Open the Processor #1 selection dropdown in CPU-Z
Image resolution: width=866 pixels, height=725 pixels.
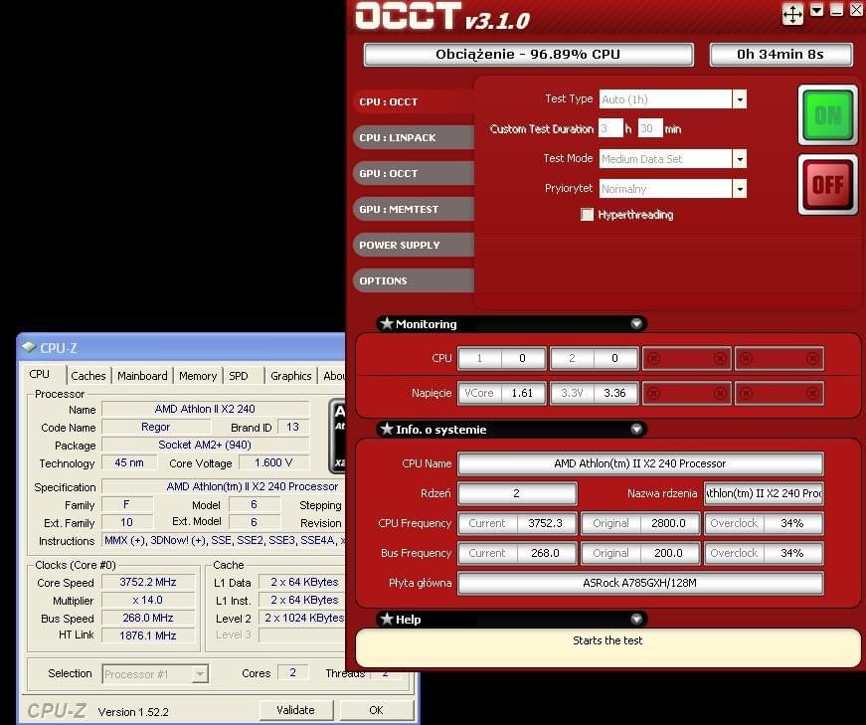[200, 674]
